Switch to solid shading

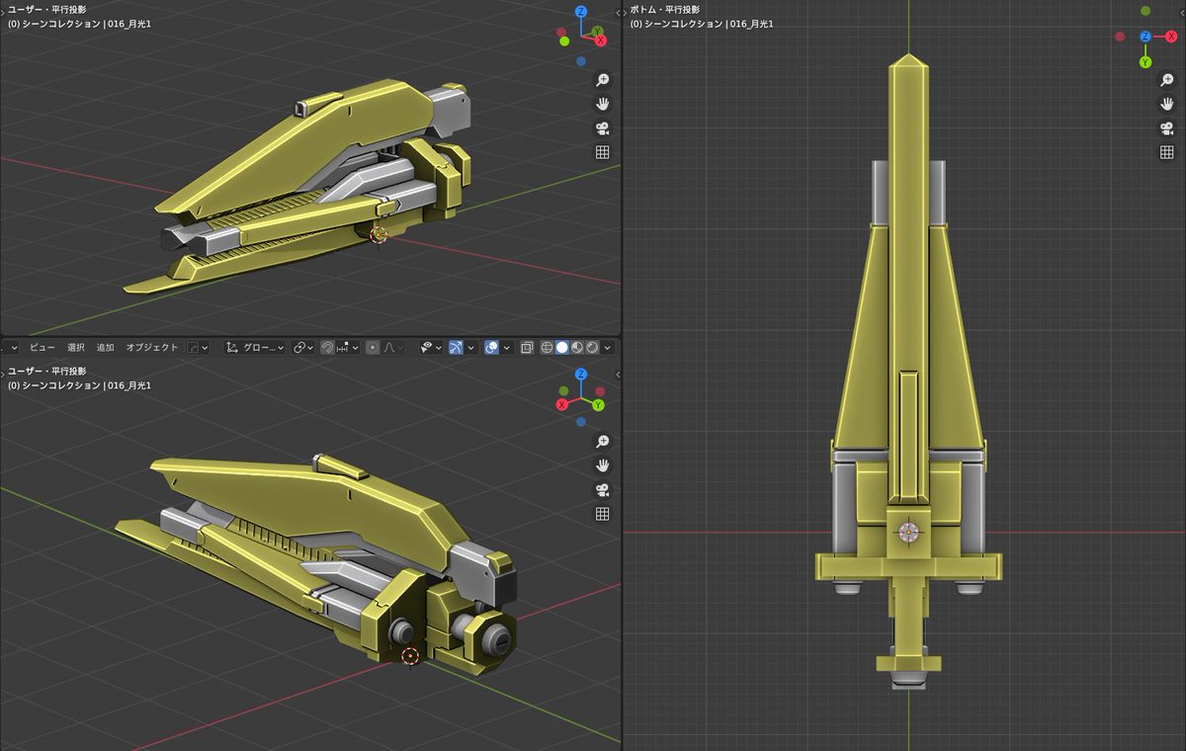pyautogui.click(x=561, y=348)
